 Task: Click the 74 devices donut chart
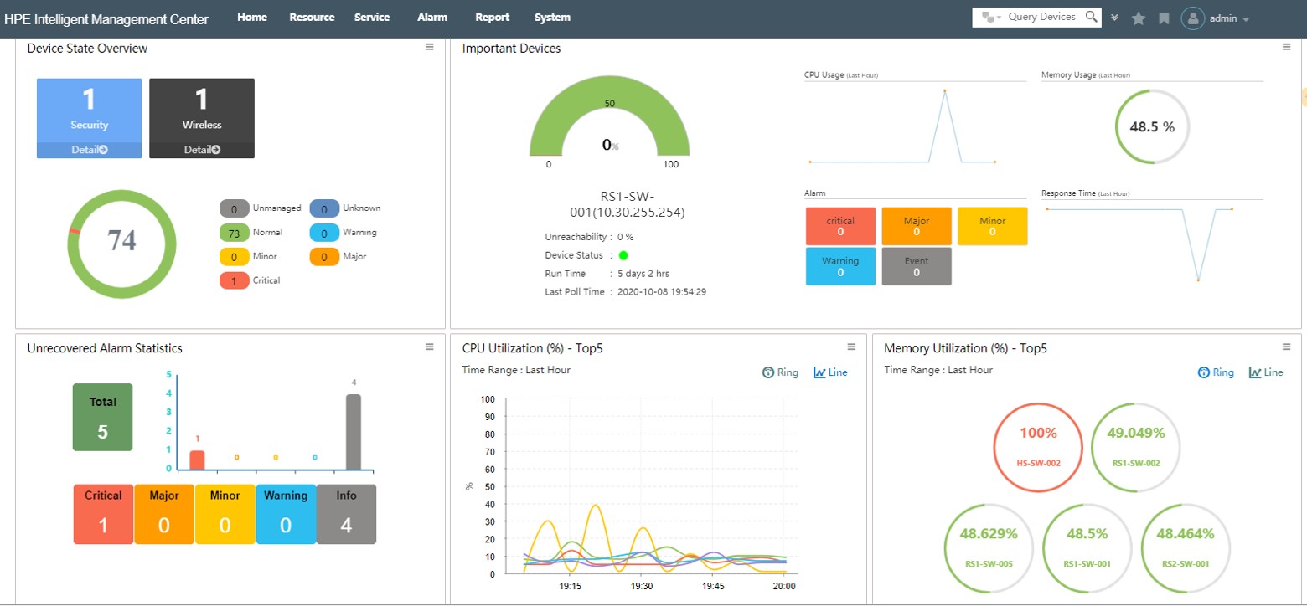[122, 244]
